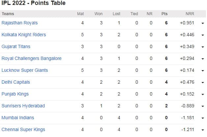Expand the Sunrisers Hyderabad row arrow
Image resolution: width=207 pixels, height=137 pixels.
[x=202, y=106]
